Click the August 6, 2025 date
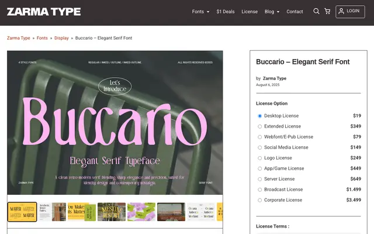Viewport: 374px width, 234px height. [268, 85]
